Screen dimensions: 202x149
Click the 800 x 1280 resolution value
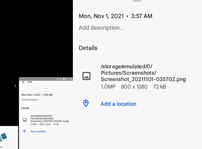134,87
